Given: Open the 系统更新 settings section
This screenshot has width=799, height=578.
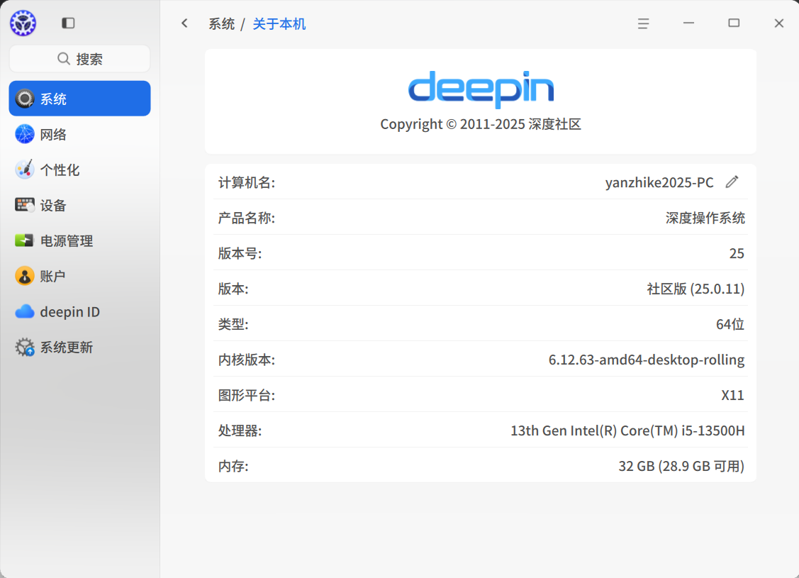Looking at the screenshot, I should pyautogui.click(x=79, y=347).
